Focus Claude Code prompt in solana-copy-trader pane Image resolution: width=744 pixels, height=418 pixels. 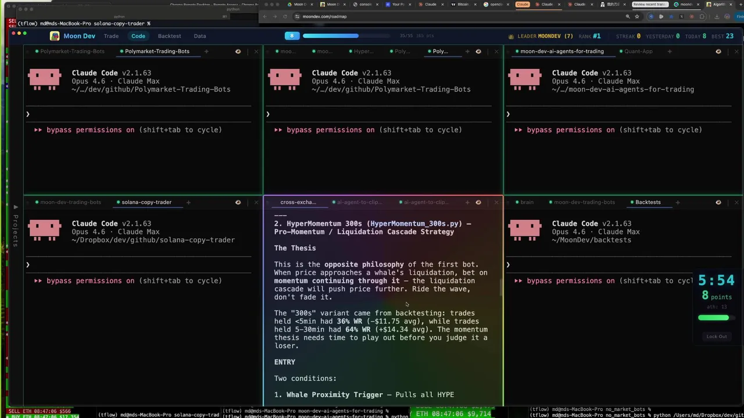(138, 265)
